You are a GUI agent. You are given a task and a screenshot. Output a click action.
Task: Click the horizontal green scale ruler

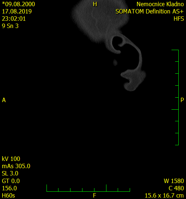click(88, 188)
